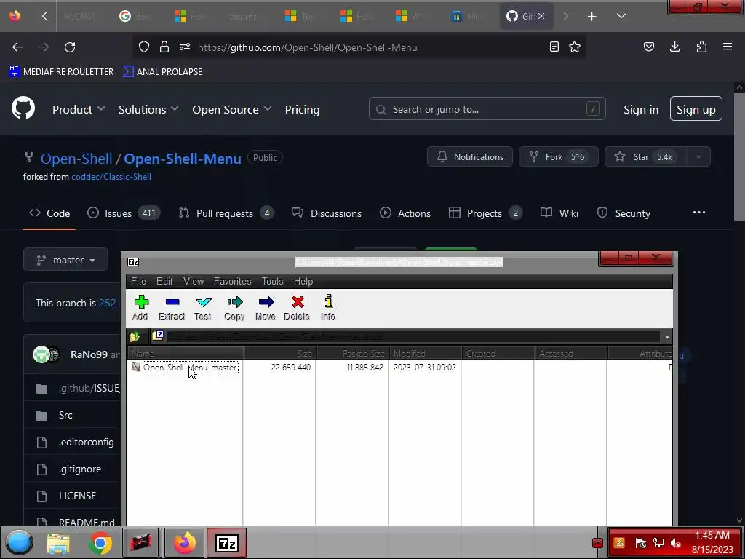745x559 pixels.
Task: Fork the repository with the Fork button
Action: [x=558, y=157]
